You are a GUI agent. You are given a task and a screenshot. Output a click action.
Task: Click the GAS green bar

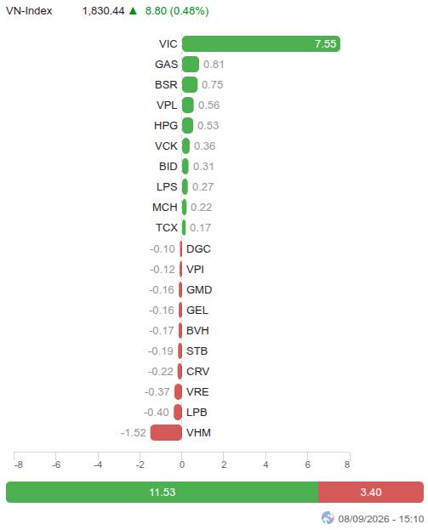click(191, 64)
